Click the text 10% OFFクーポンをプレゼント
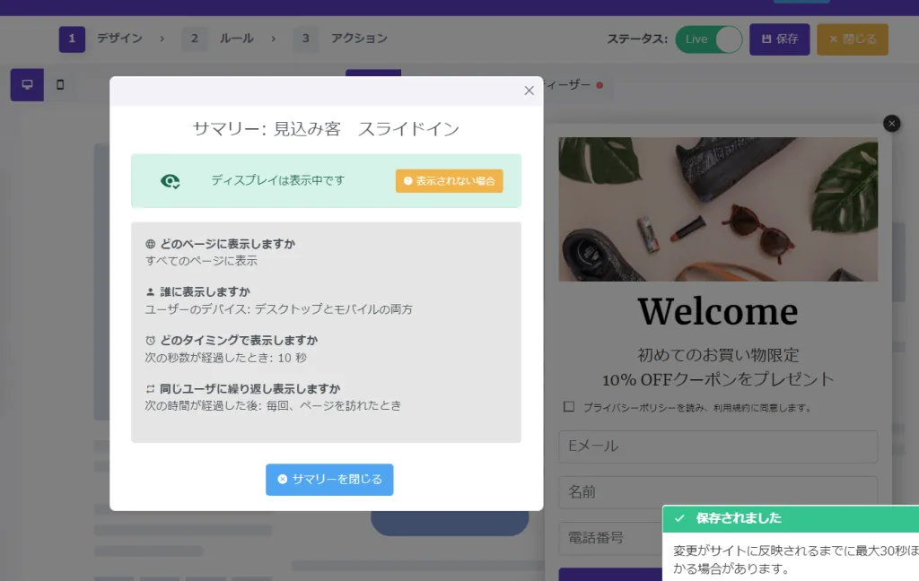The height and width of the screenshot is (581, 919). pyautogui.click(x=718, y=379)
